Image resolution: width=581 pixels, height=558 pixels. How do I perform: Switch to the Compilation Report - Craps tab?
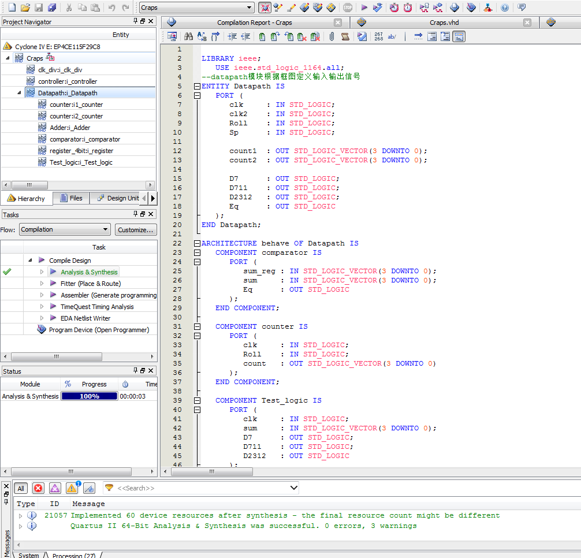tap(254, 23)
